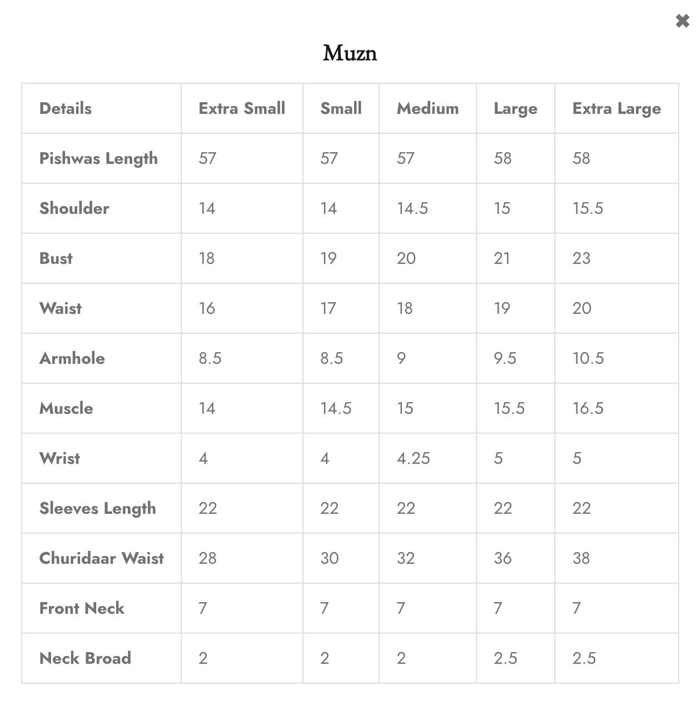697x721 pixels.
Task: Select the Extra Large column header
Action: click(x=616, y=109)
